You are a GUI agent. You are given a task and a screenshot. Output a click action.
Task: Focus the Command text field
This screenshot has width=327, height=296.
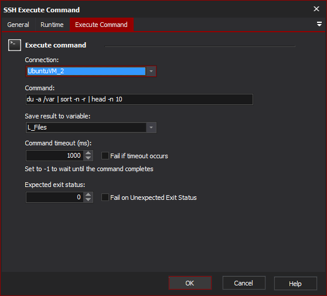tap(139, 99)
